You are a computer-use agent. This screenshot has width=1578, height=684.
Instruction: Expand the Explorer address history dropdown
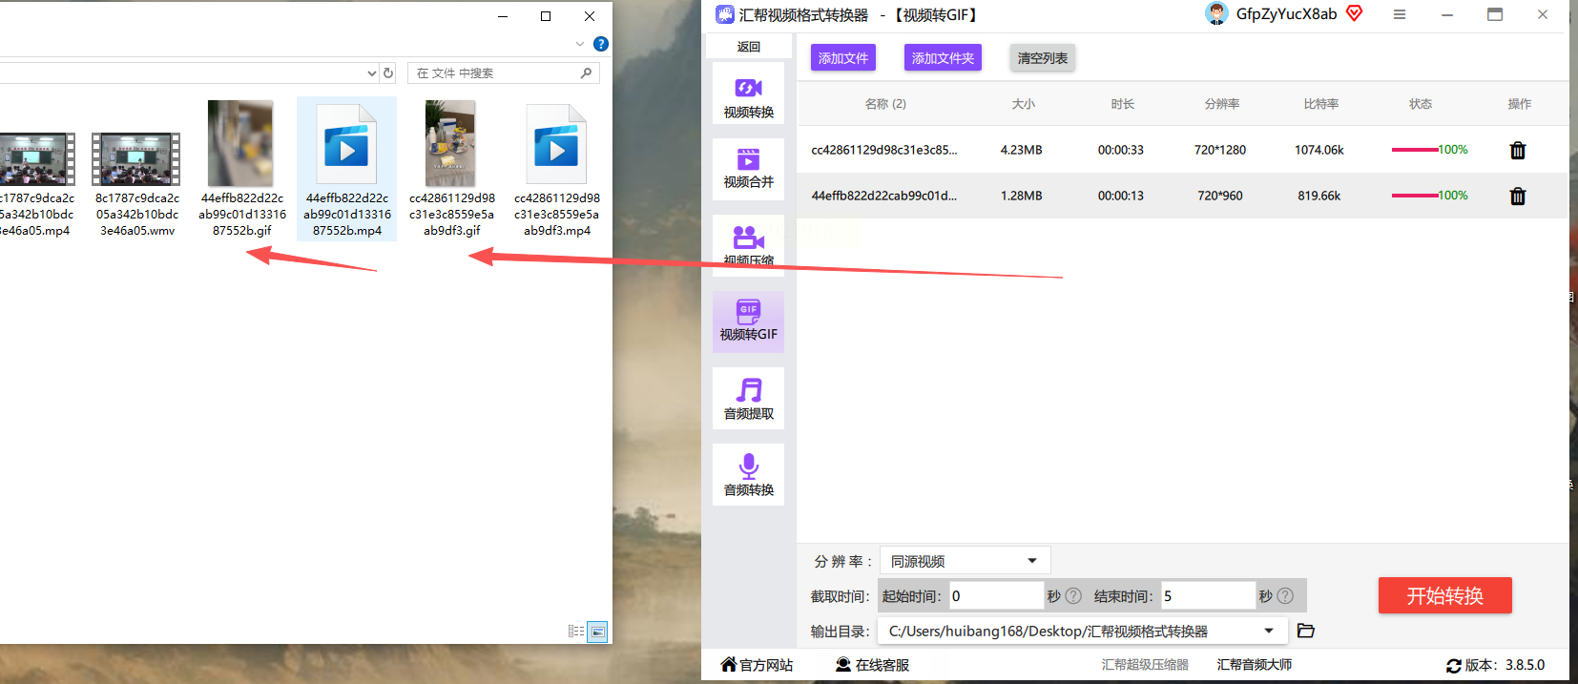[372, 73]
